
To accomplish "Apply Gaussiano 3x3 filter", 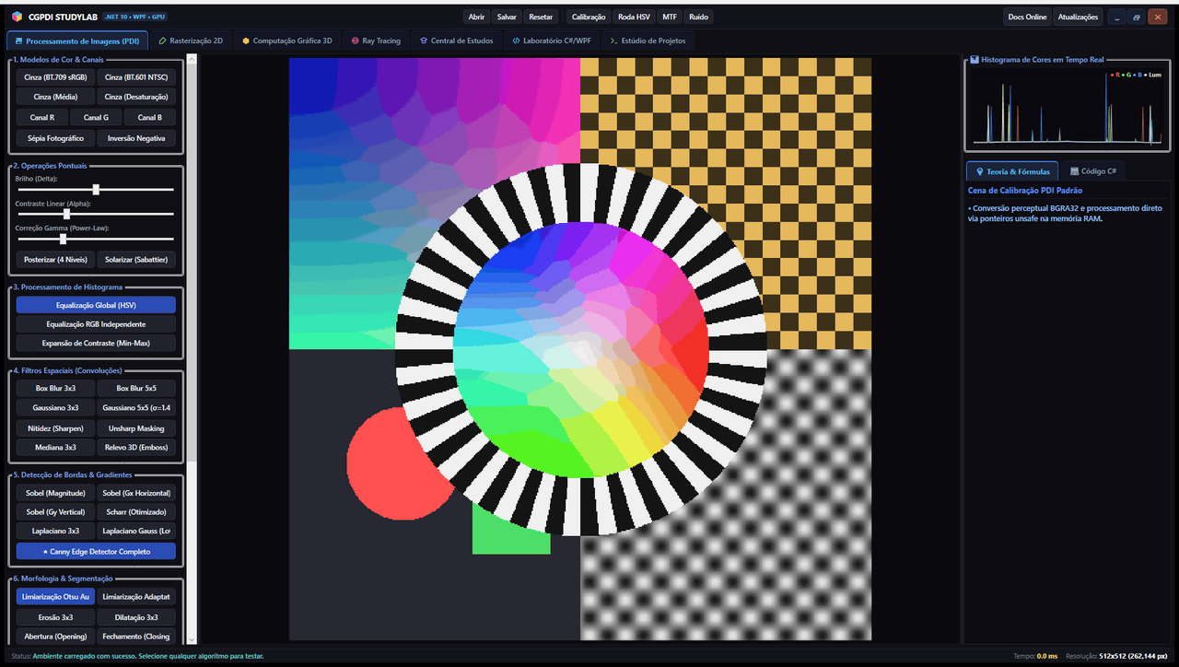I will [x=53, y=408].
